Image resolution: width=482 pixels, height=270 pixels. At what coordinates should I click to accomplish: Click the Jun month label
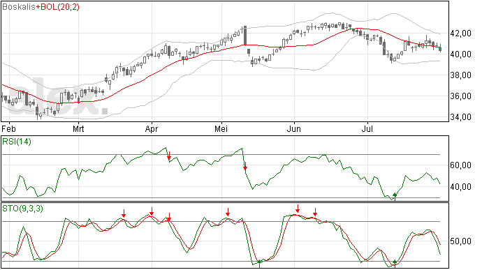click(x=294, y=128)
